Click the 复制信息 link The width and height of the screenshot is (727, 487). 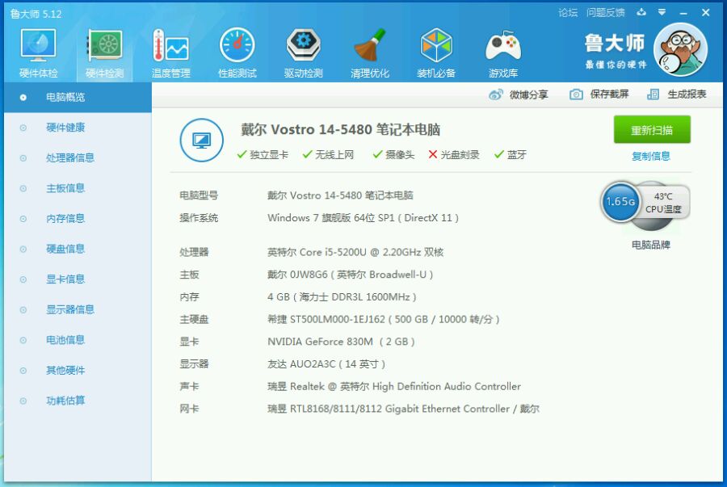pos(651,156)
